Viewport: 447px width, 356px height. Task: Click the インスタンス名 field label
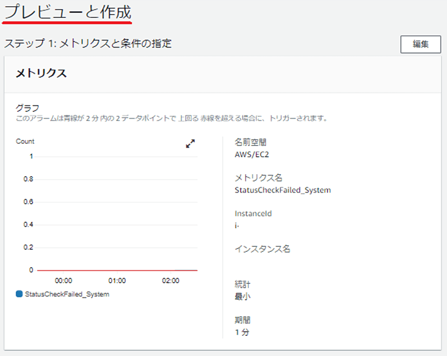[262, 249]
